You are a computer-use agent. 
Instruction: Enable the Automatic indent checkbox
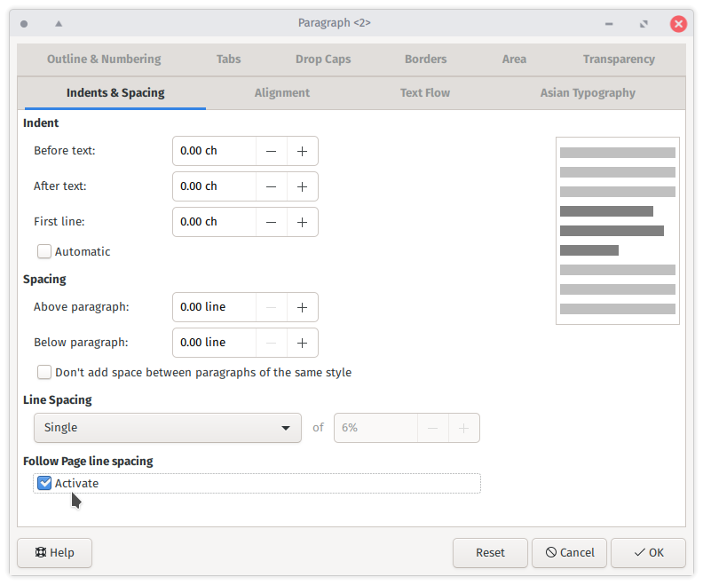44,251
